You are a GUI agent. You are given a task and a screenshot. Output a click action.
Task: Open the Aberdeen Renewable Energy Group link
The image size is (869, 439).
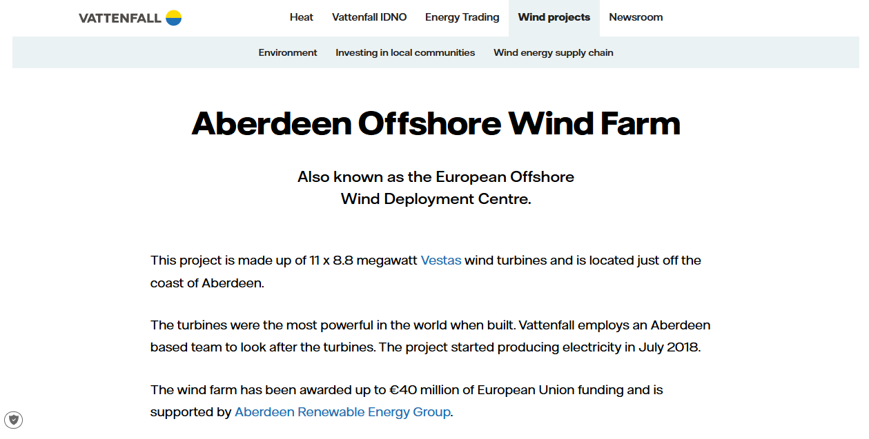tap(342, 411)
